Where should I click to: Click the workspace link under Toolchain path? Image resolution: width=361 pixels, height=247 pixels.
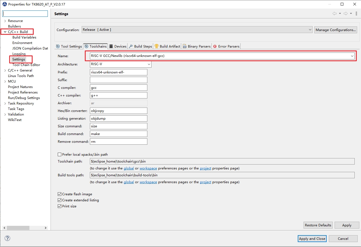click(x=148, y=168)
